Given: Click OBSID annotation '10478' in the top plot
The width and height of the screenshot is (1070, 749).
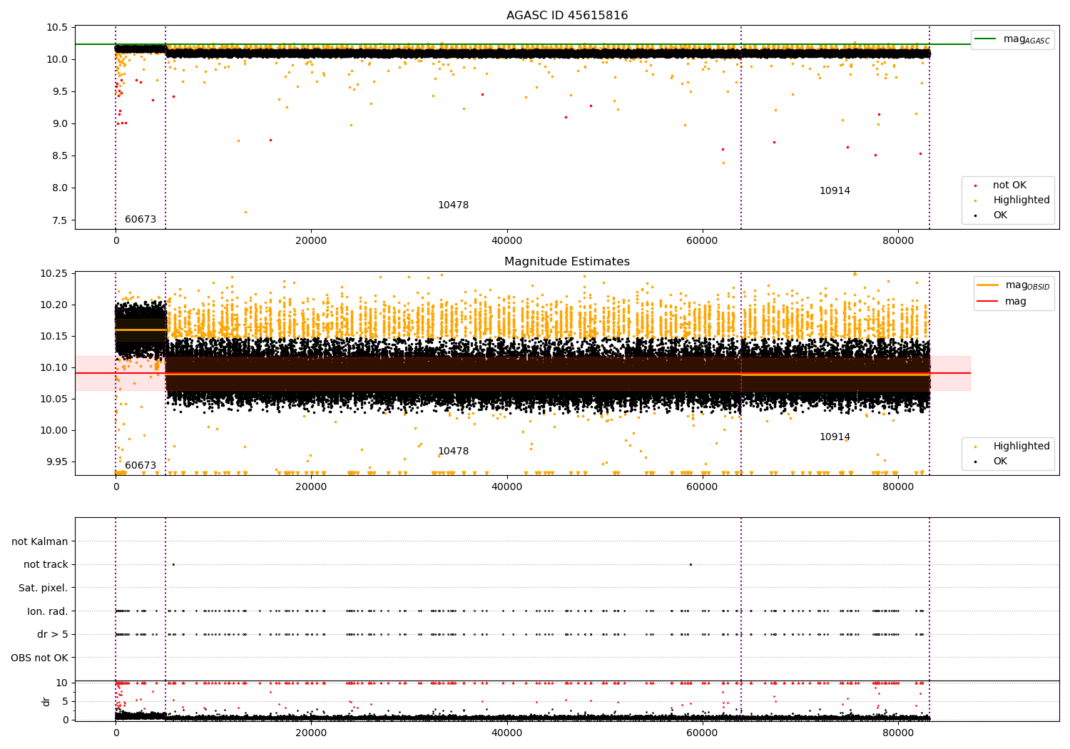Looking at the screenshot, I should [x=454, y=205].
